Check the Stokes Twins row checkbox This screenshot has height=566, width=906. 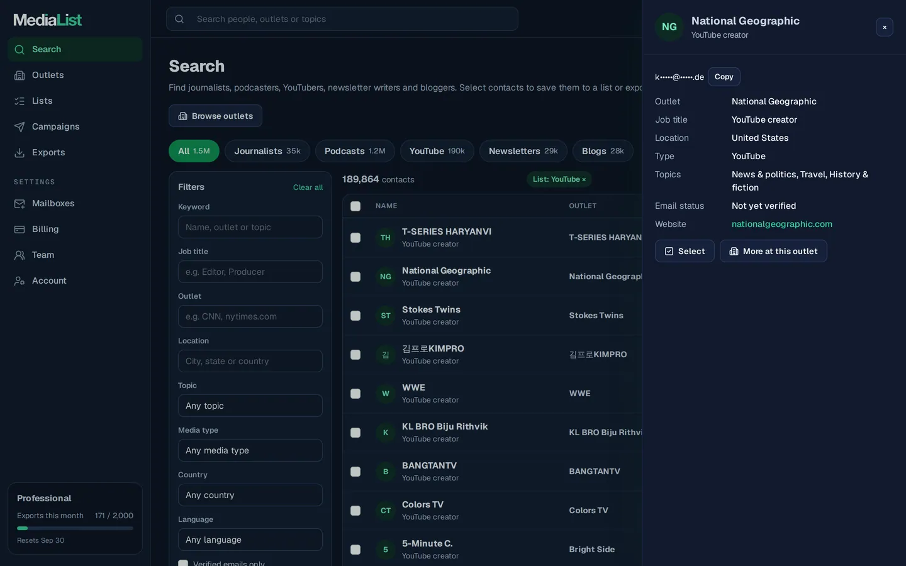tap(355, 316)
